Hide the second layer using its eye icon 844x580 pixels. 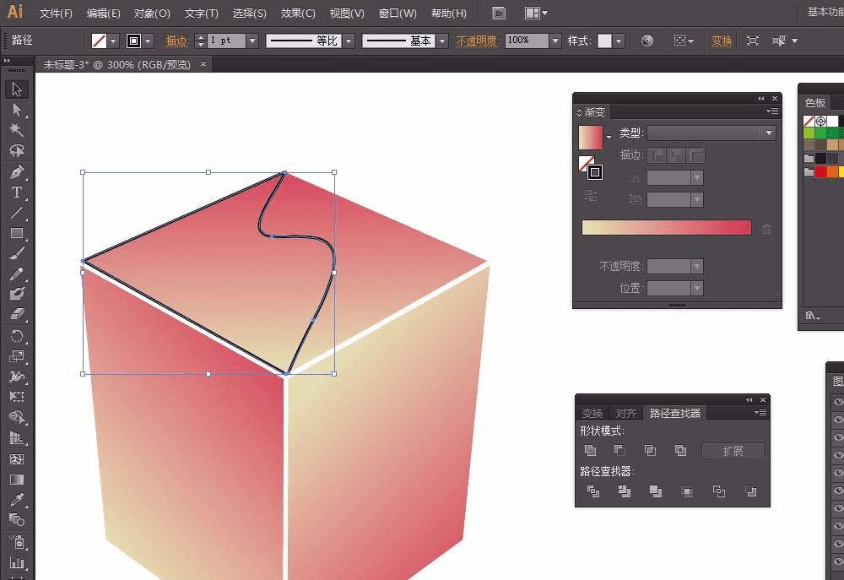838,420
